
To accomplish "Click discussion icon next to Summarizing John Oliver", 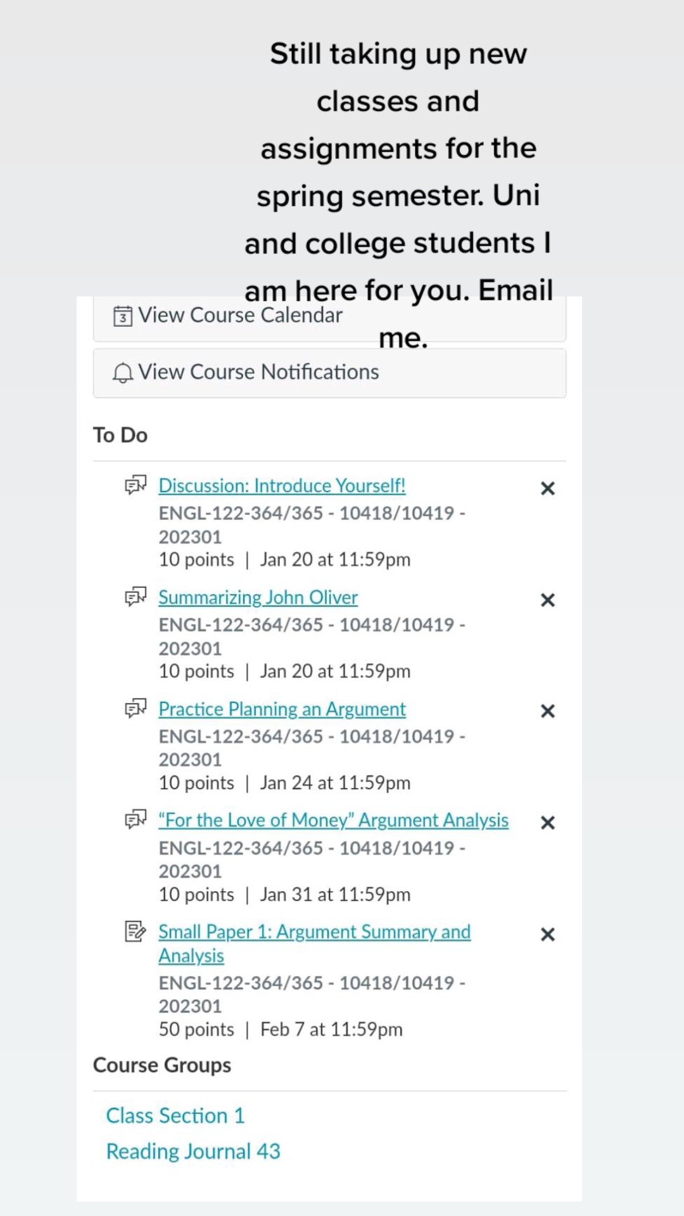I will [x=136, y=597].
